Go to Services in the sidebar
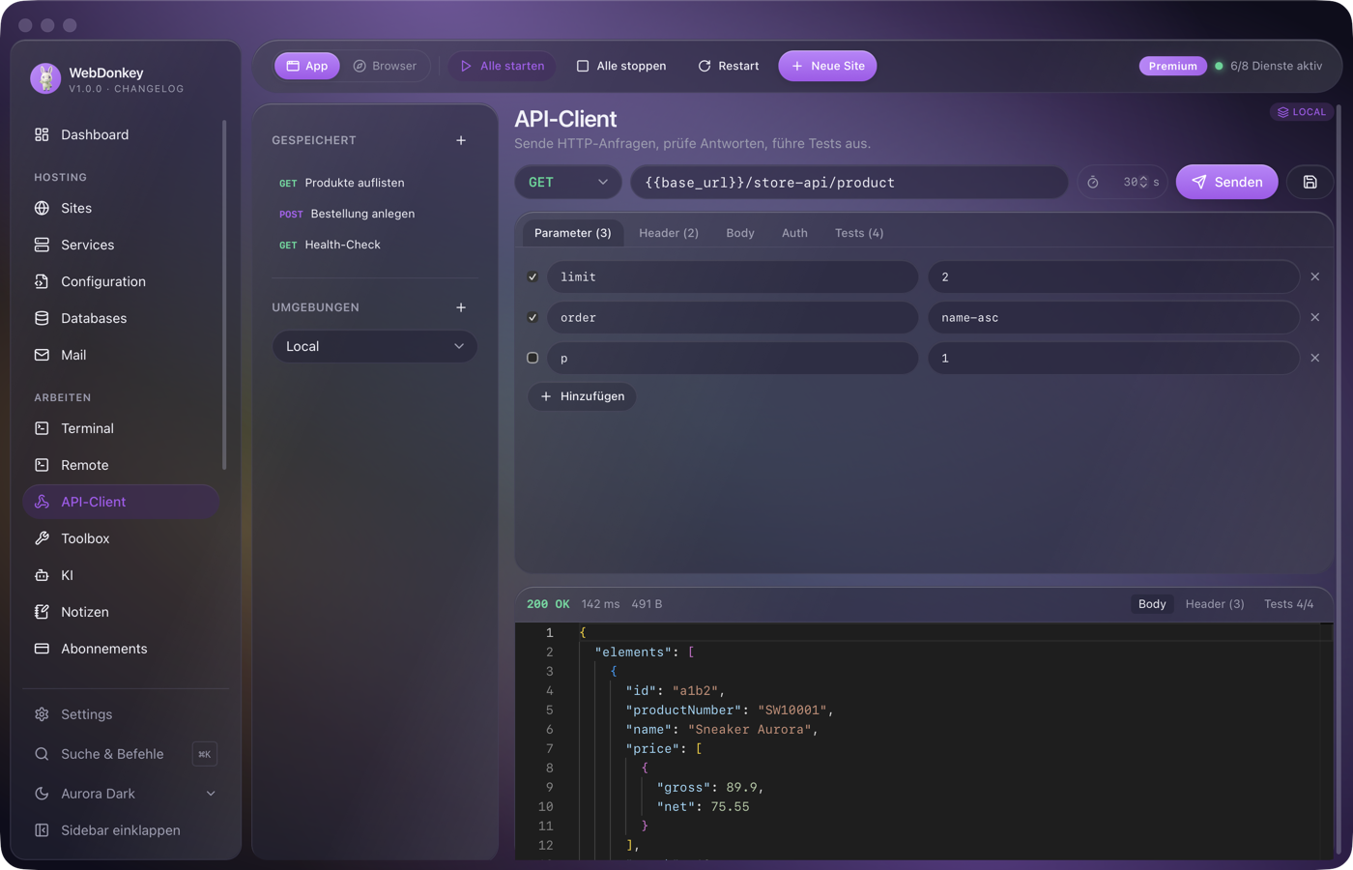 tap(121, 245)
